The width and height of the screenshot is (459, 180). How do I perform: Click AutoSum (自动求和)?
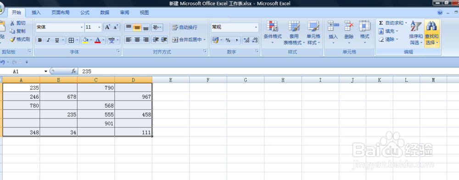tap(391, 23)
